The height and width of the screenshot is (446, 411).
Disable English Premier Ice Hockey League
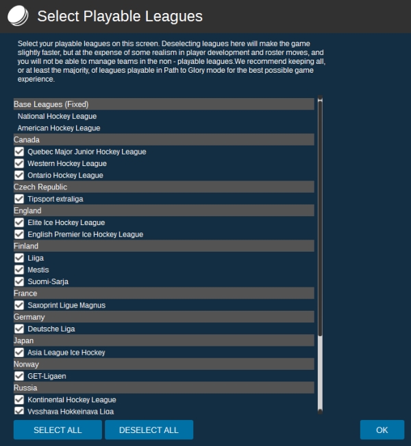click(19, 234)
